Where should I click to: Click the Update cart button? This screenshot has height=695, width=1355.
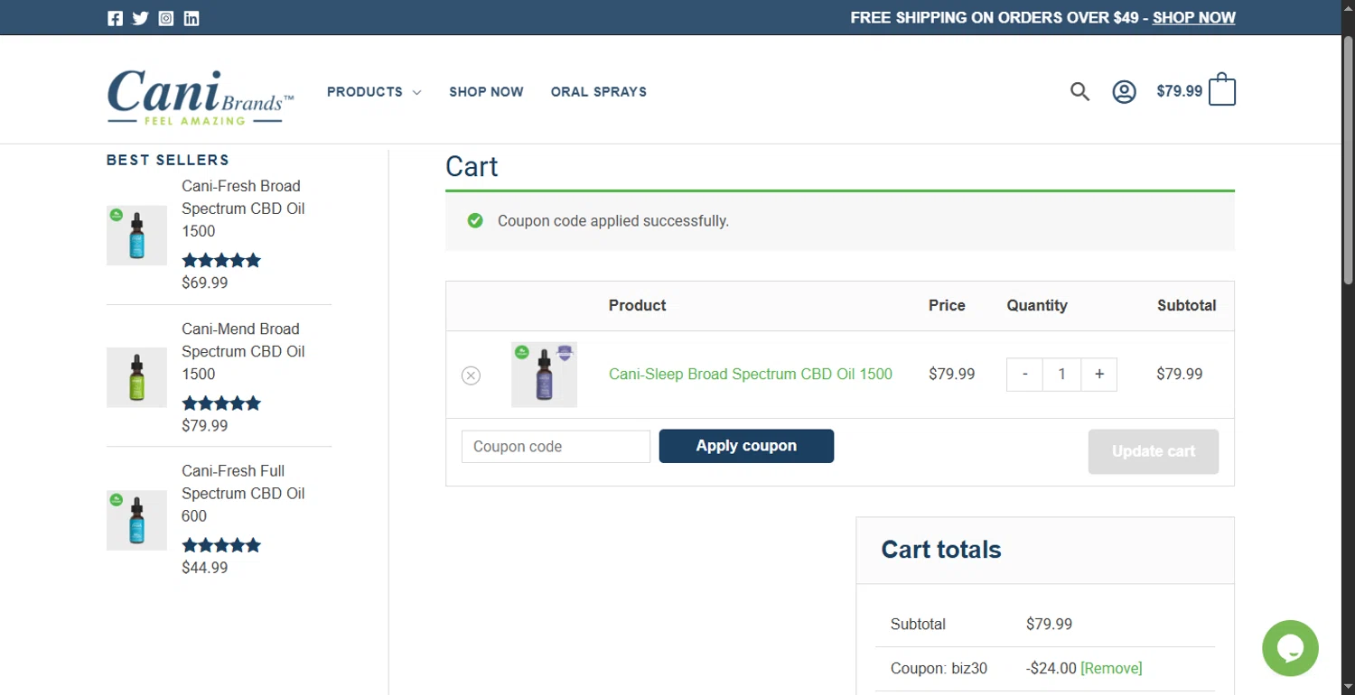click(x=1154, y=451)
